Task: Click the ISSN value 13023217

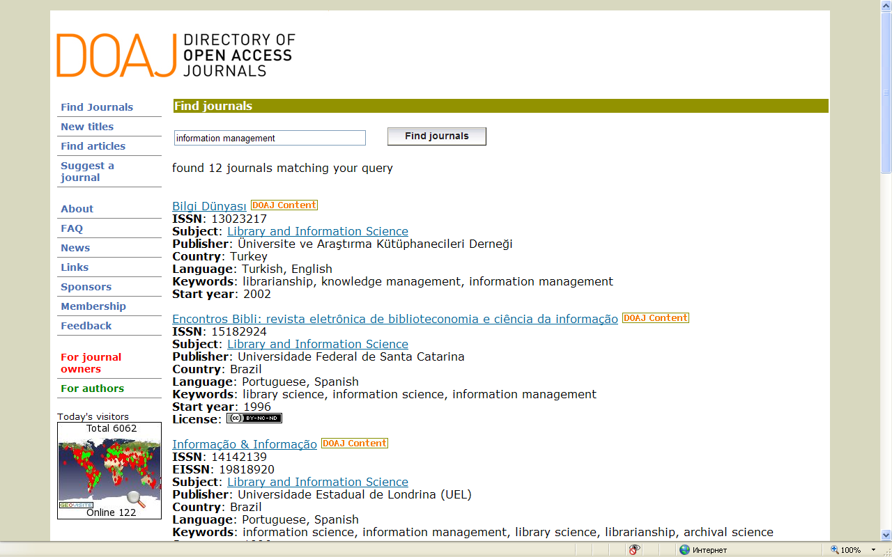Action: tap(239, 219)
